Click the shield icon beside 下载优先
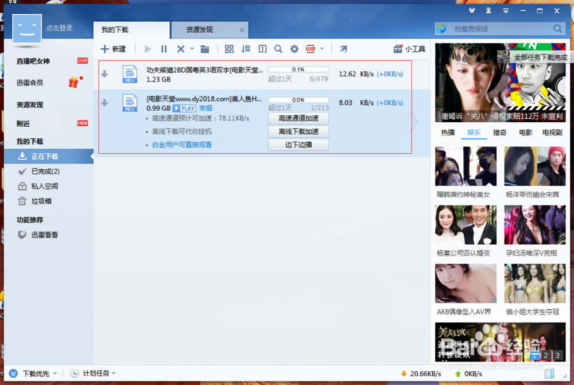The height and width of the screenshot is (385, 574). 13,374
